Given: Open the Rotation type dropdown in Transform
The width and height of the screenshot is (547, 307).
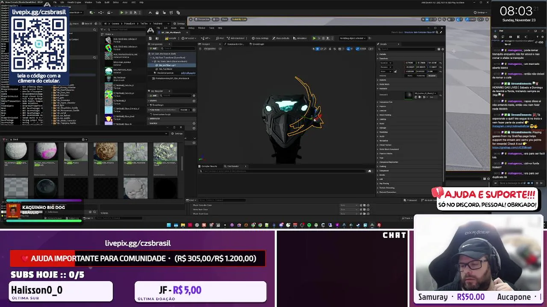Looking at the screenshot, I should pyautogui.click(x=386, y=67).
